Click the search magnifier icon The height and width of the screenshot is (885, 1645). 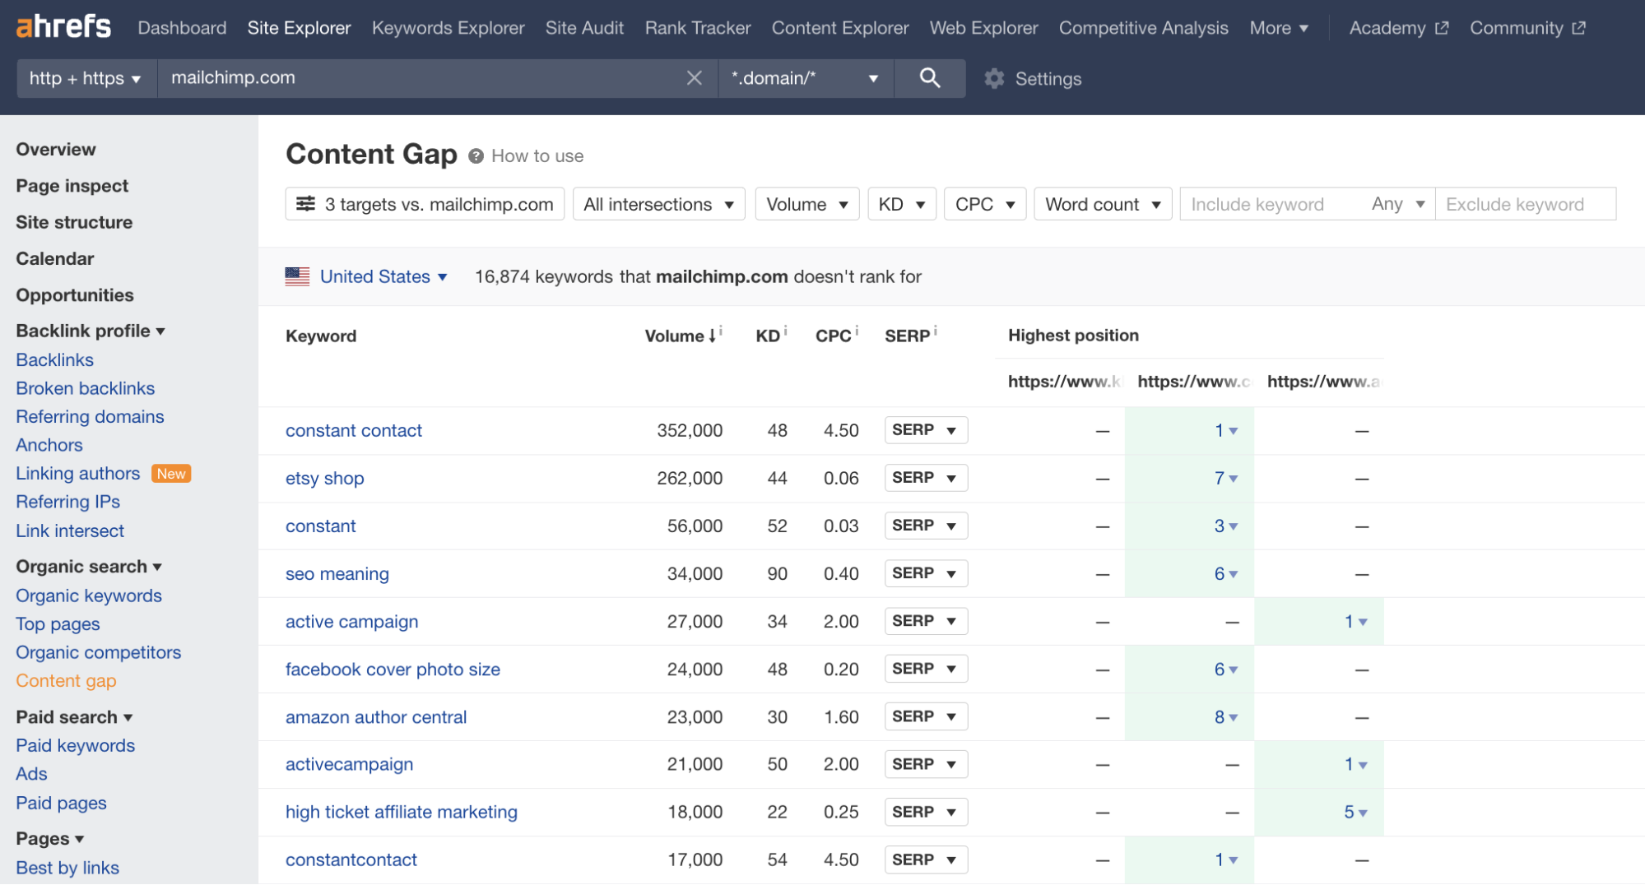pyautogui.click(x=929, y=78)
